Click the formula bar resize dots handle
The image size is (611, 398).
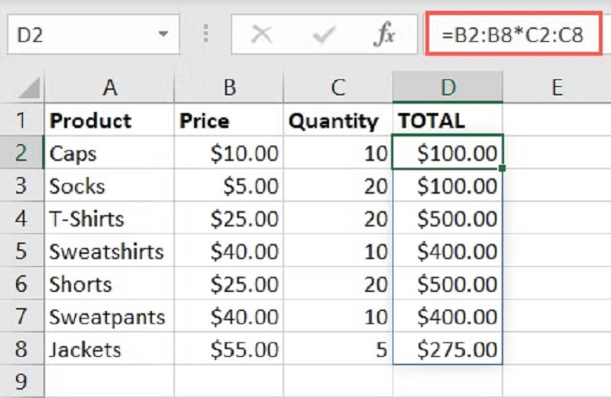(x=205, y=35)
